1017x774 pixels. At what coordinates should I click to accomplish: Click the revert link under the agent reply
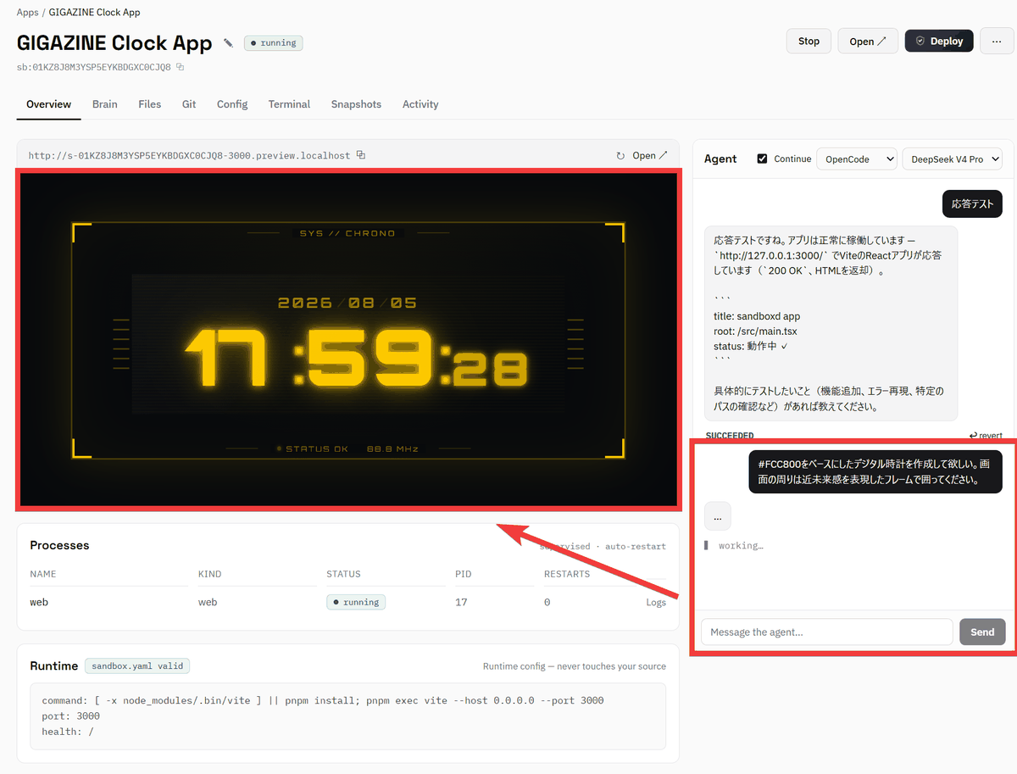point(986,435)
